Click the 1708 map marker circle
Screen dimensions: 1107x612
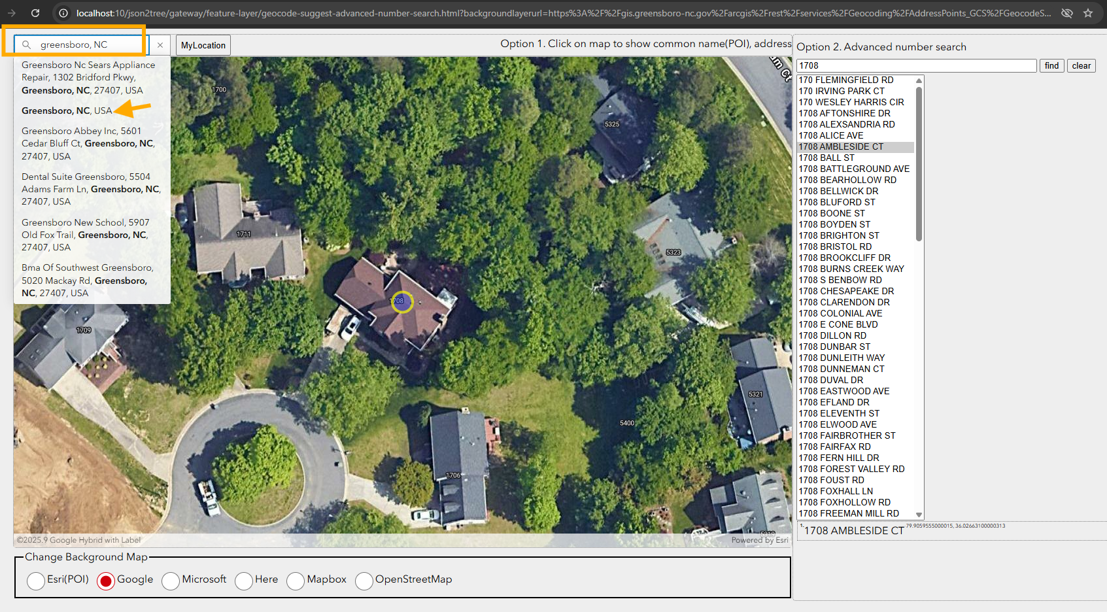click(401, 301)
